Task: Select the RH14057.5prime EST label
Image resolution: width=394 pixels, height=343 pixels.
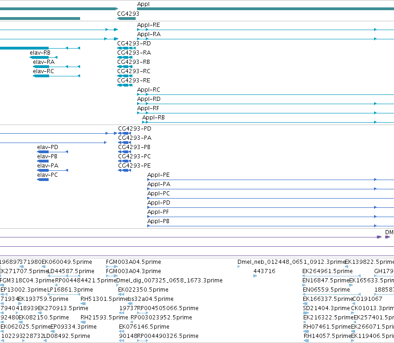Action: [327, 337]
